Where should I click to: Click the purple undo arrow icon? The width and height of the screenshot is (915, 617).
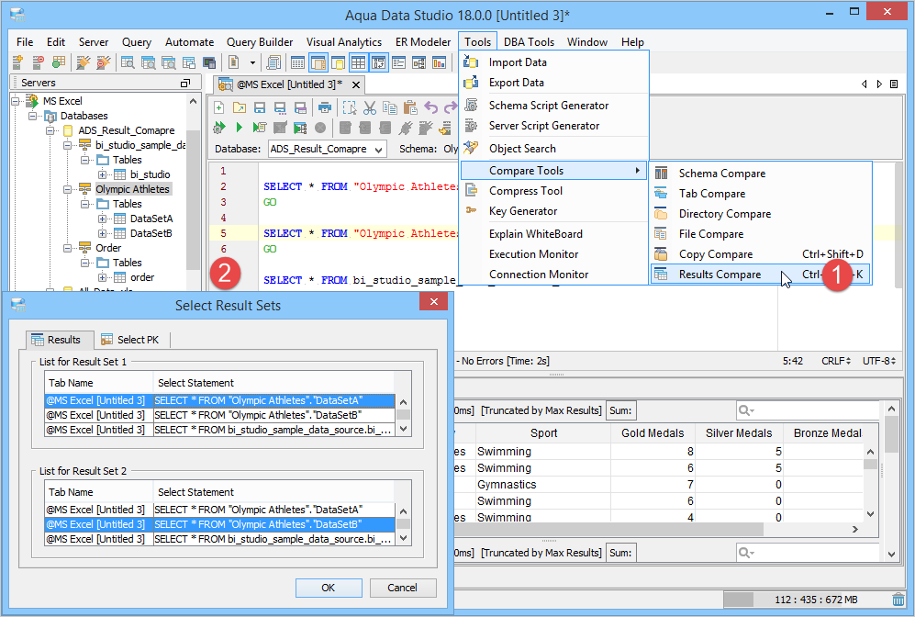click(x=430, y=108)
